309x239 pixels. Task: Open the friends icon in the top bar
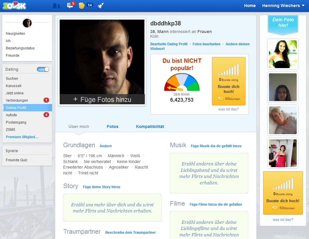56,6
